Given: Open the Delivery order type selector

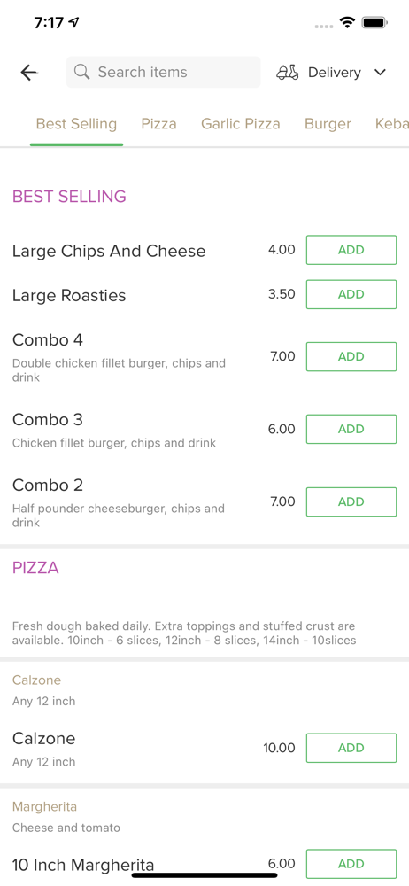Looking at the screenshot, I should [332, 73].
